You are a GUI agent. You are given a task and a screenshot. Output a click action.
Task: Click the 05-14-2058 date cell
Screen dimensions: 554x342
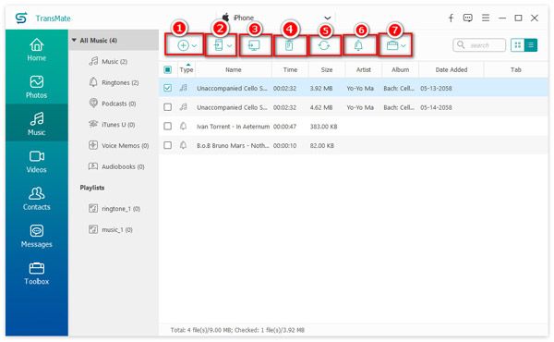pyautogui.click(x=436, y=107)
